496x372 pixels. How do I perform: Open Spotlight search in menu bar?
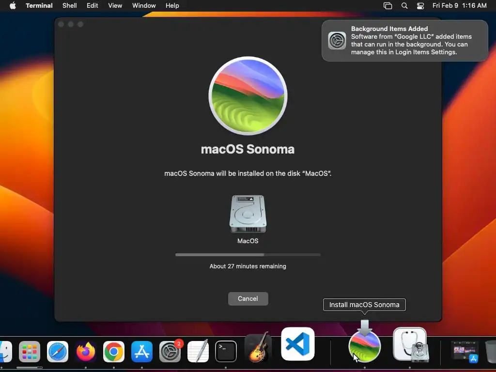(404, 6)
